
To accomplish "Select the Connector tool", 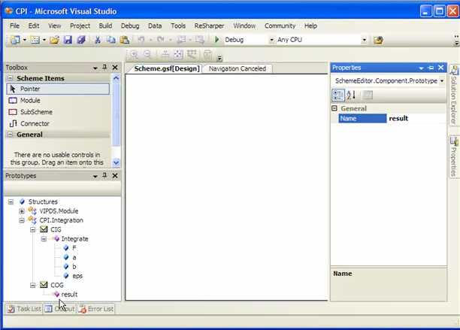I will tap(35, 123).
